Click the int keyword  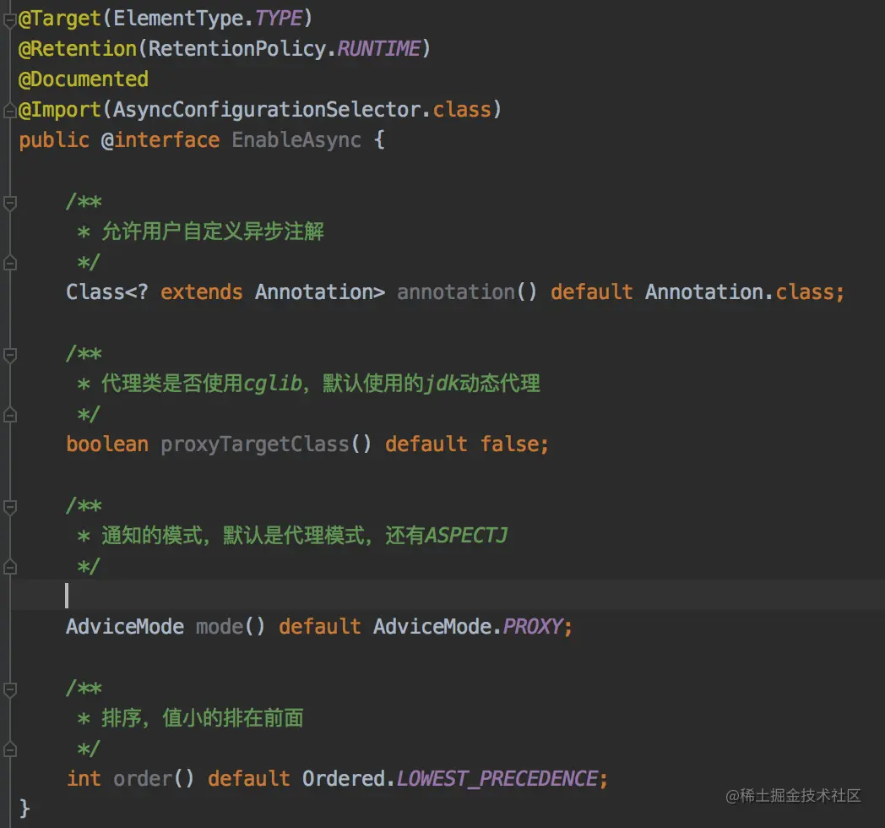[x=84, y=779]
